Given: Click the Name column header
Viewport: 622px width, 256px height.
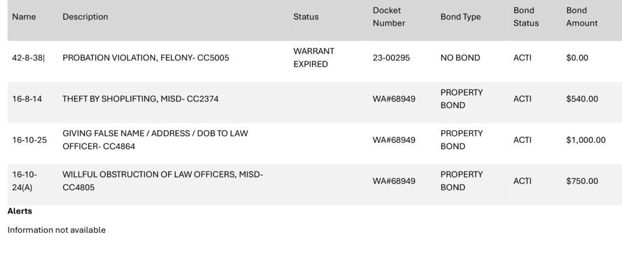Looking at the screenshot, I should pyautogui.click(x=24, y=16).
